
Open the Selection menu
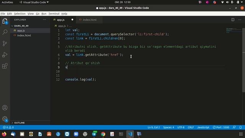point(20,14)
